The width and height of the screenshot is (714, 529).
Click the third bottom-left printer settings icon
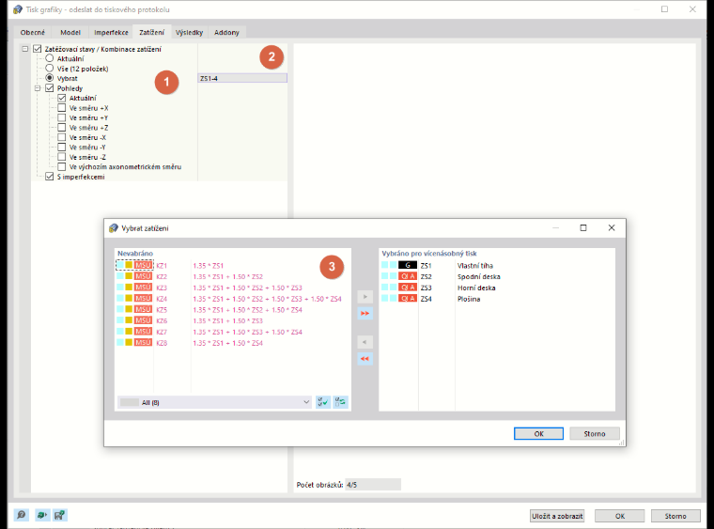[x=59, y=515]
